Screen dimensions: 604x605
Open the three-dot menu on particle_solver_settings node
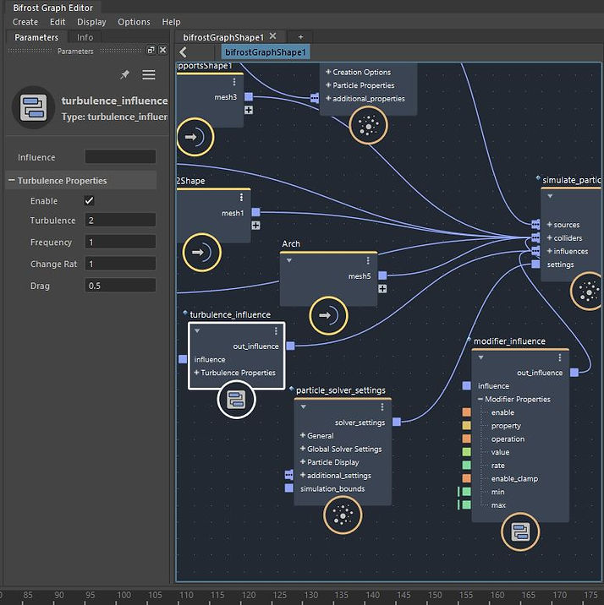point(382,407)
